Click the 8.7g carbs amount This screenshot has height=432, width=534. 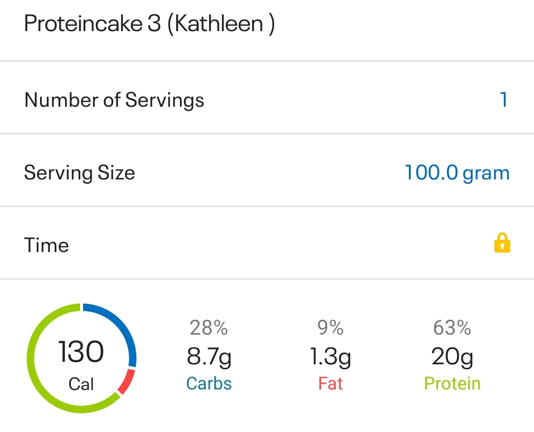[209, 356]
